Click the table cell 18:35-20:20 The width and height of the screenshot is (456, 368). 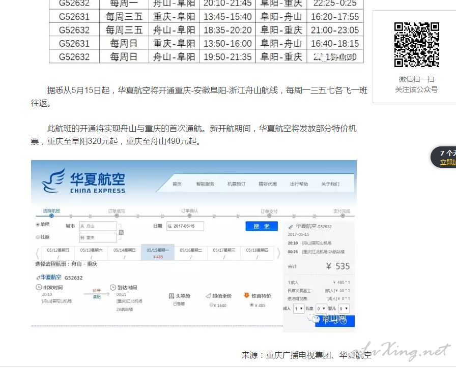coord(227,30)
